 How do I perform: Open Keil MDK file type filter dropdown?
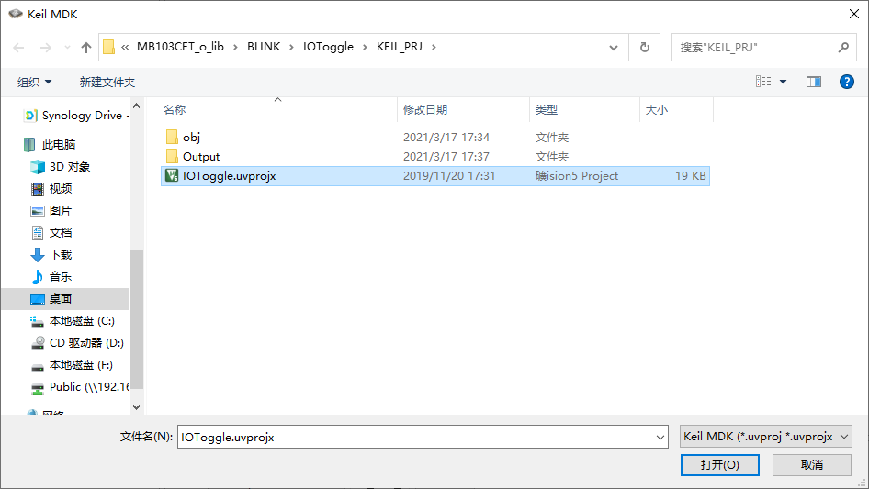tap(765, 437)
